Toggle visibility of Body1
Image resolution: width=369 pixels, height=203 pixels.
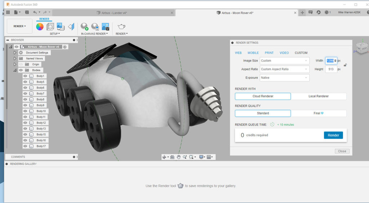point(25,76)
